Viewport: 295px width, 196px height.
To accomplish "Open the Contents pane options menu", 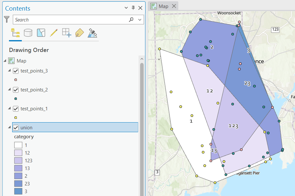I will click(x=126, y=8).
